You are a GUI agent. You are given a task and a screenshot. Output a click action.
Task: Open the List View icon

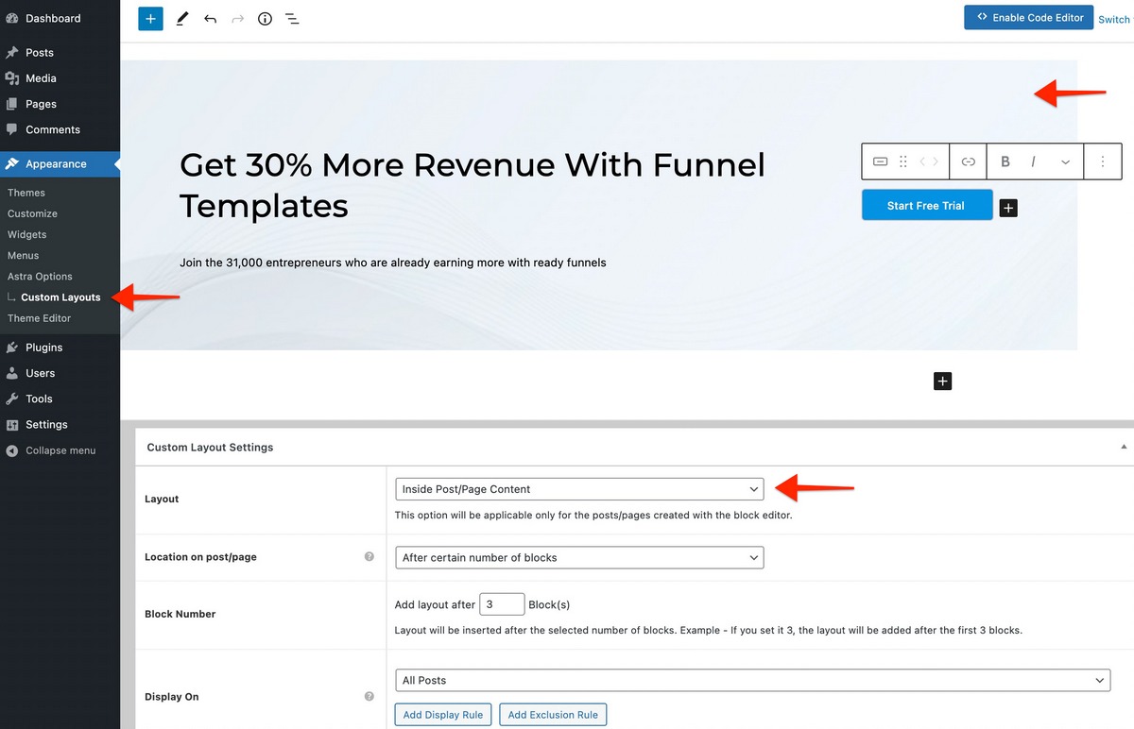click(293, 18)
